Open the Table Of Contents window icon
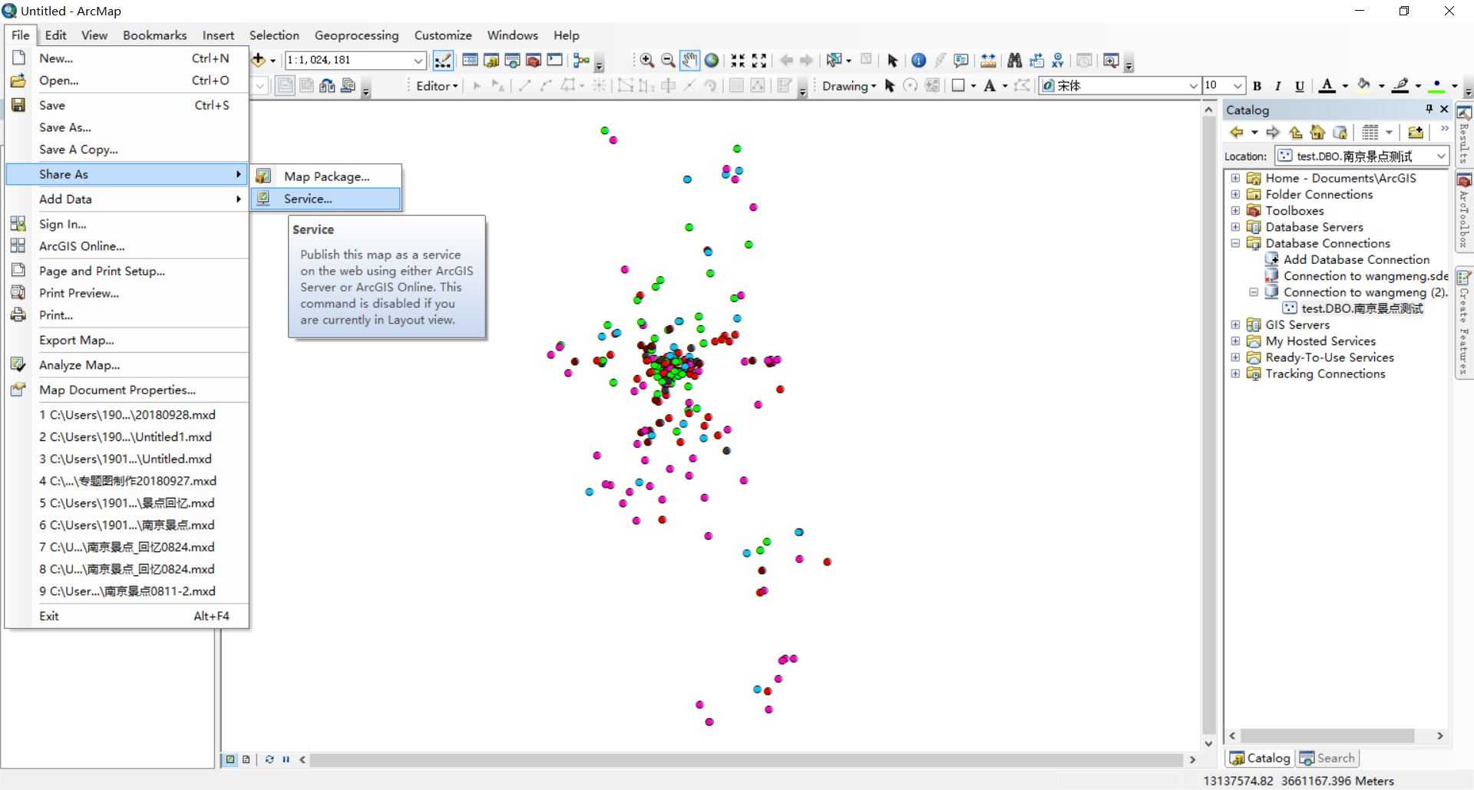Viewport: 1474px width, 790px height. pos(470,61)
